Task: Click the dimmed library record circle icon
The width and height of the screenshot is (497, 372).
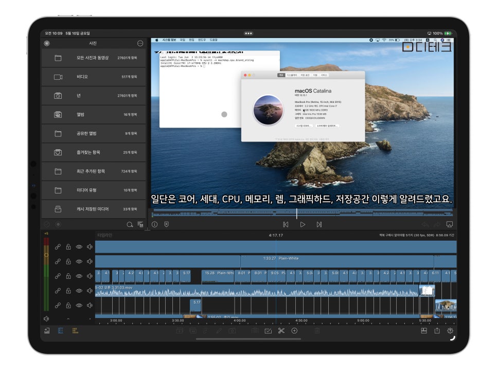Action: click(58, 224)
